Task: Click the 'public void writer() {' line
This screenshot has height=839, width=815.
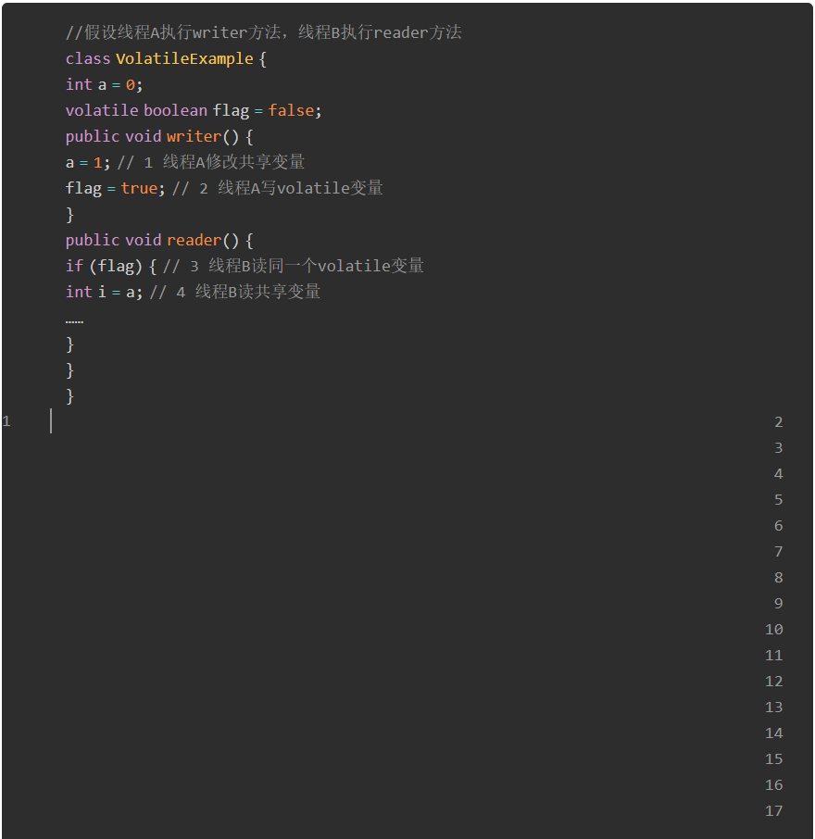Action: (x=159, y=136)
